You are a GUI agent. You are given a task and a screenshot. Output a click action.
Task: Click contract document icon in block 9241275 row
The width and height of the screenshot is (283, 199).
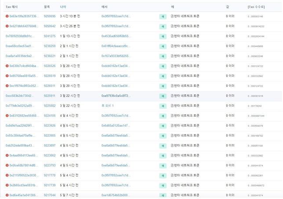pyautogui.click(x=172, y=36)
